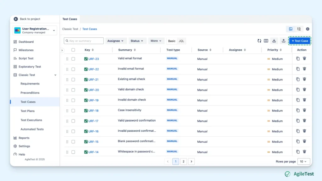322x181 pixels.
Task: Check the URF-21 row checkbox
Action: (x=73, y=80)
